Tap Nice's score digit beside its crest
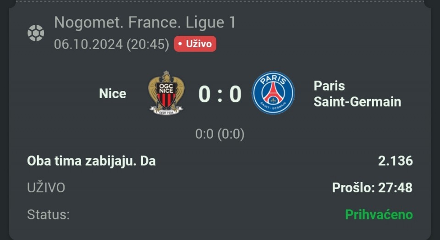 204,94
